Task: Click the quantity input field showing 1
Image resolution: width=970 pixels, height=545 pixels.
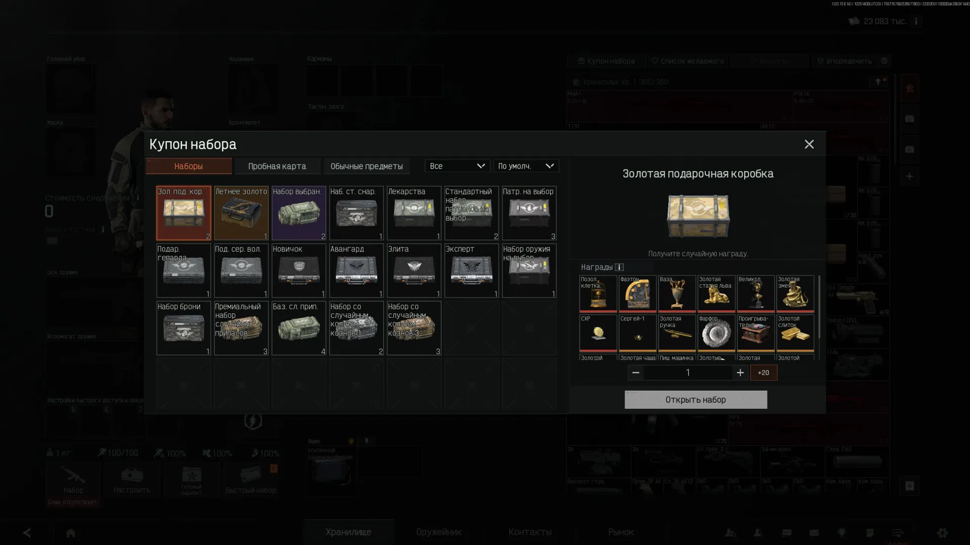Action: [688, 373]
